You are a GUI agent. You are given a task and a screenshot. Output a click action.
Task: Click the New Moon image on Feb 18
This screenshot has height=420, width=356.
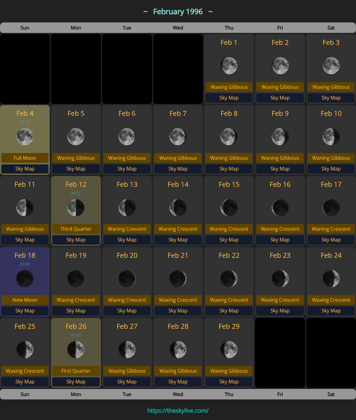click(x=25, y=279)
